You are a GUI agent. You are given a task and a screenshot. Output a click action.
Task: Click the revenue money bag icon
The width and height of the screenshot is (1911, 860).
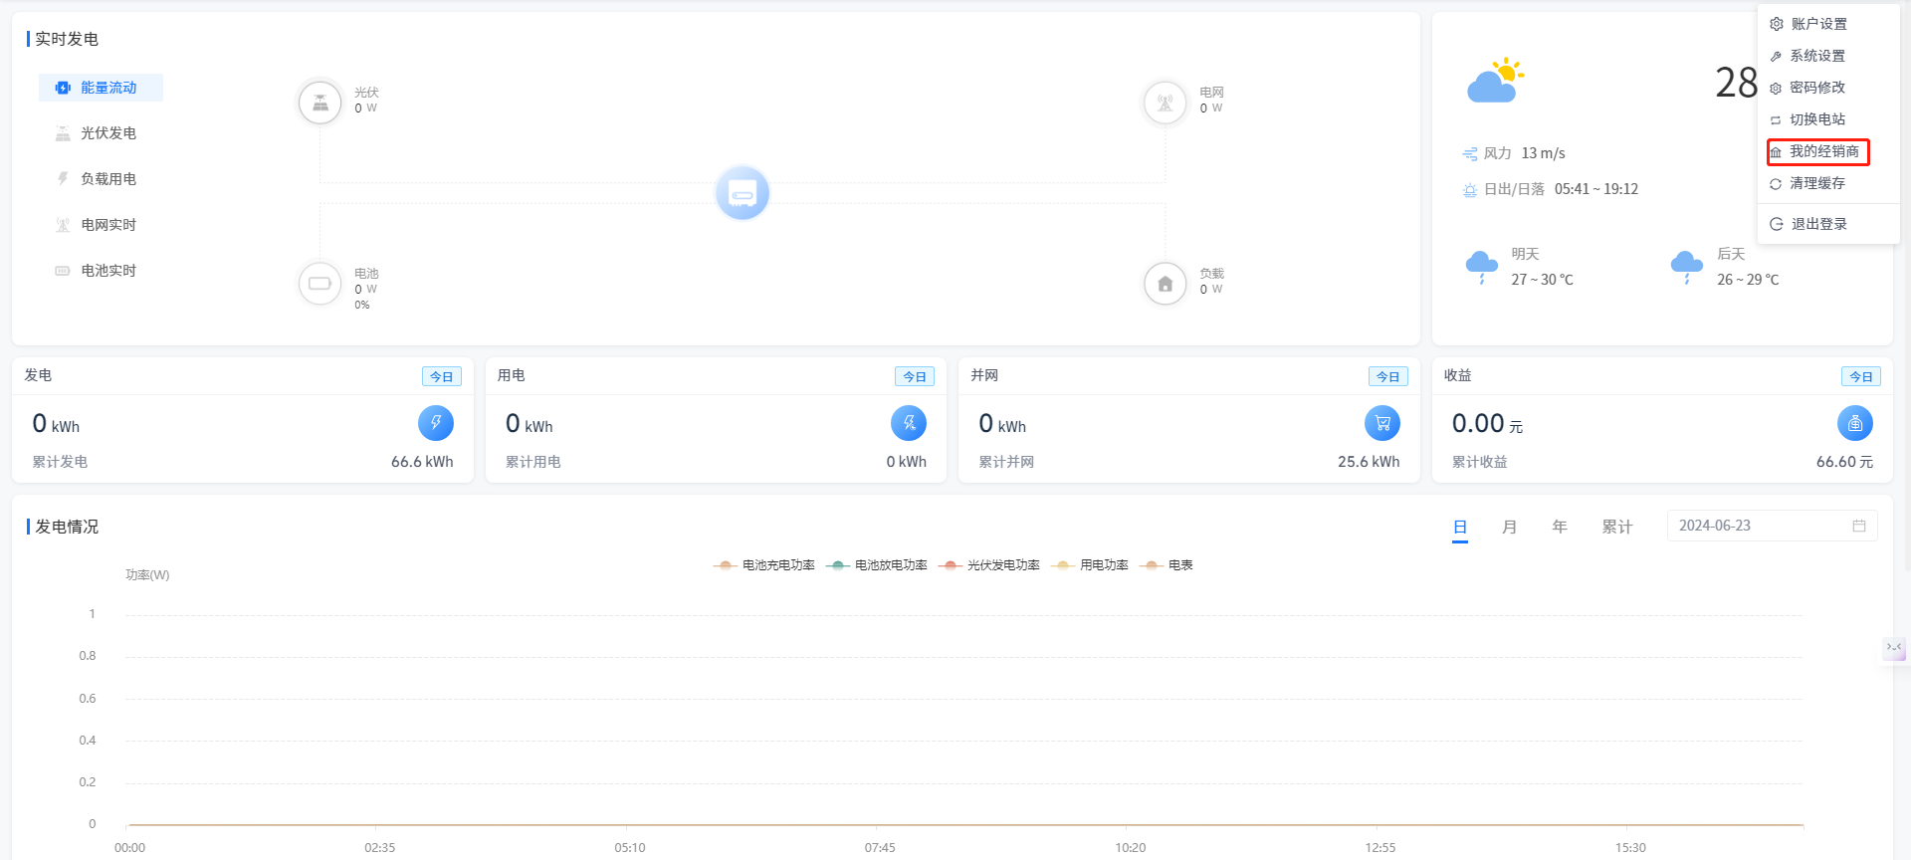[1854, 423]
